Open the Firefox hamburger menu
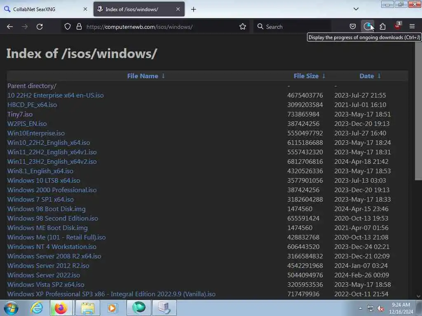422x316 pixels. point(412,26)
